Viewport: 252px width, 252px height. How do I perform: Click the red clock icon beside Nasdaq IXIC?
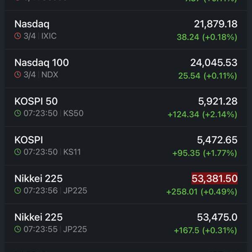point(18,36)
